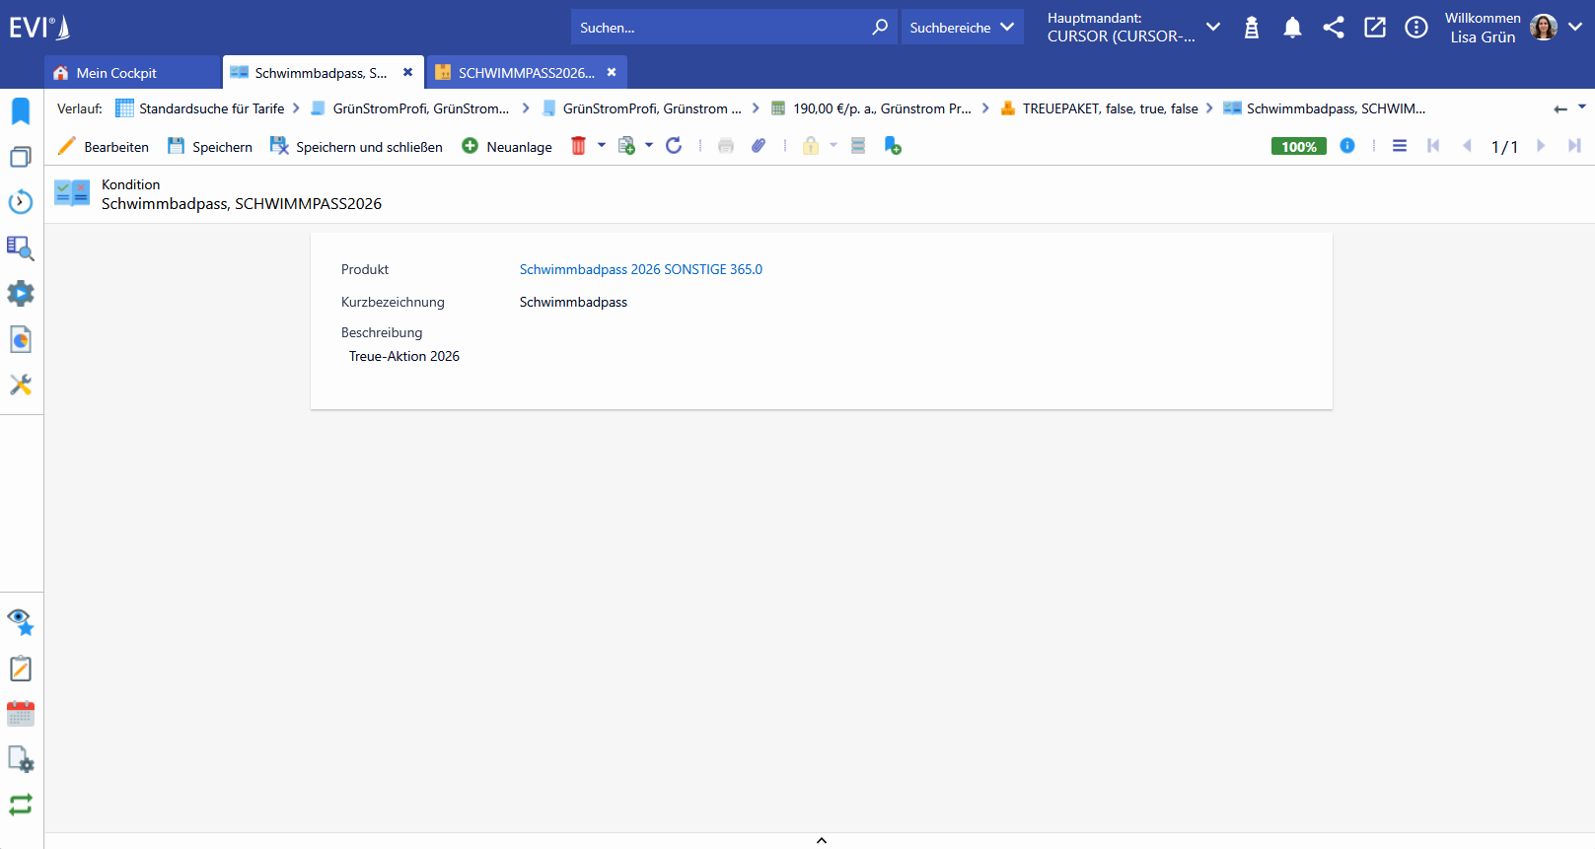The height and width of the screenshot is (849, 1595).
Task: Open Schwimmbadpass 2026 SONSTIGE 365.0 link
Action: coord(641,269)
